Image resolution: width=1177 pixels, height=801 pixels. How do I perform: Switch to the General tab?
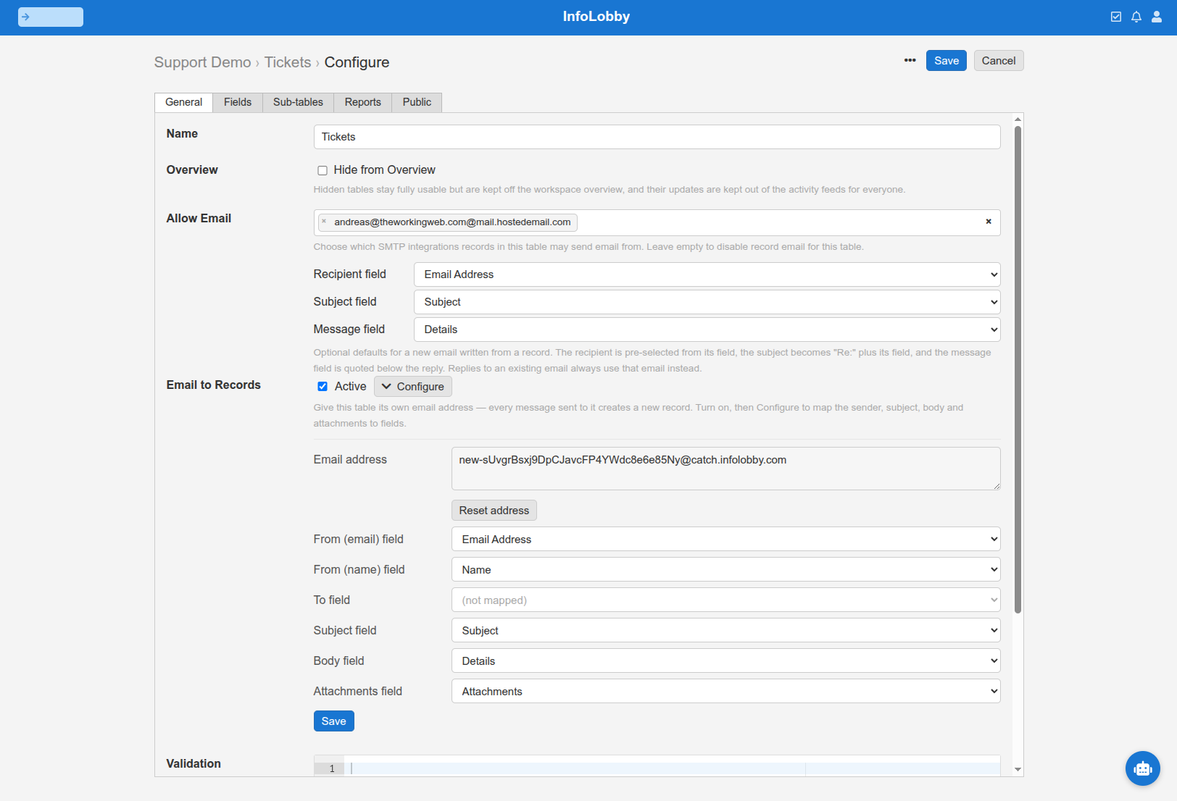(x=183, y=102)
